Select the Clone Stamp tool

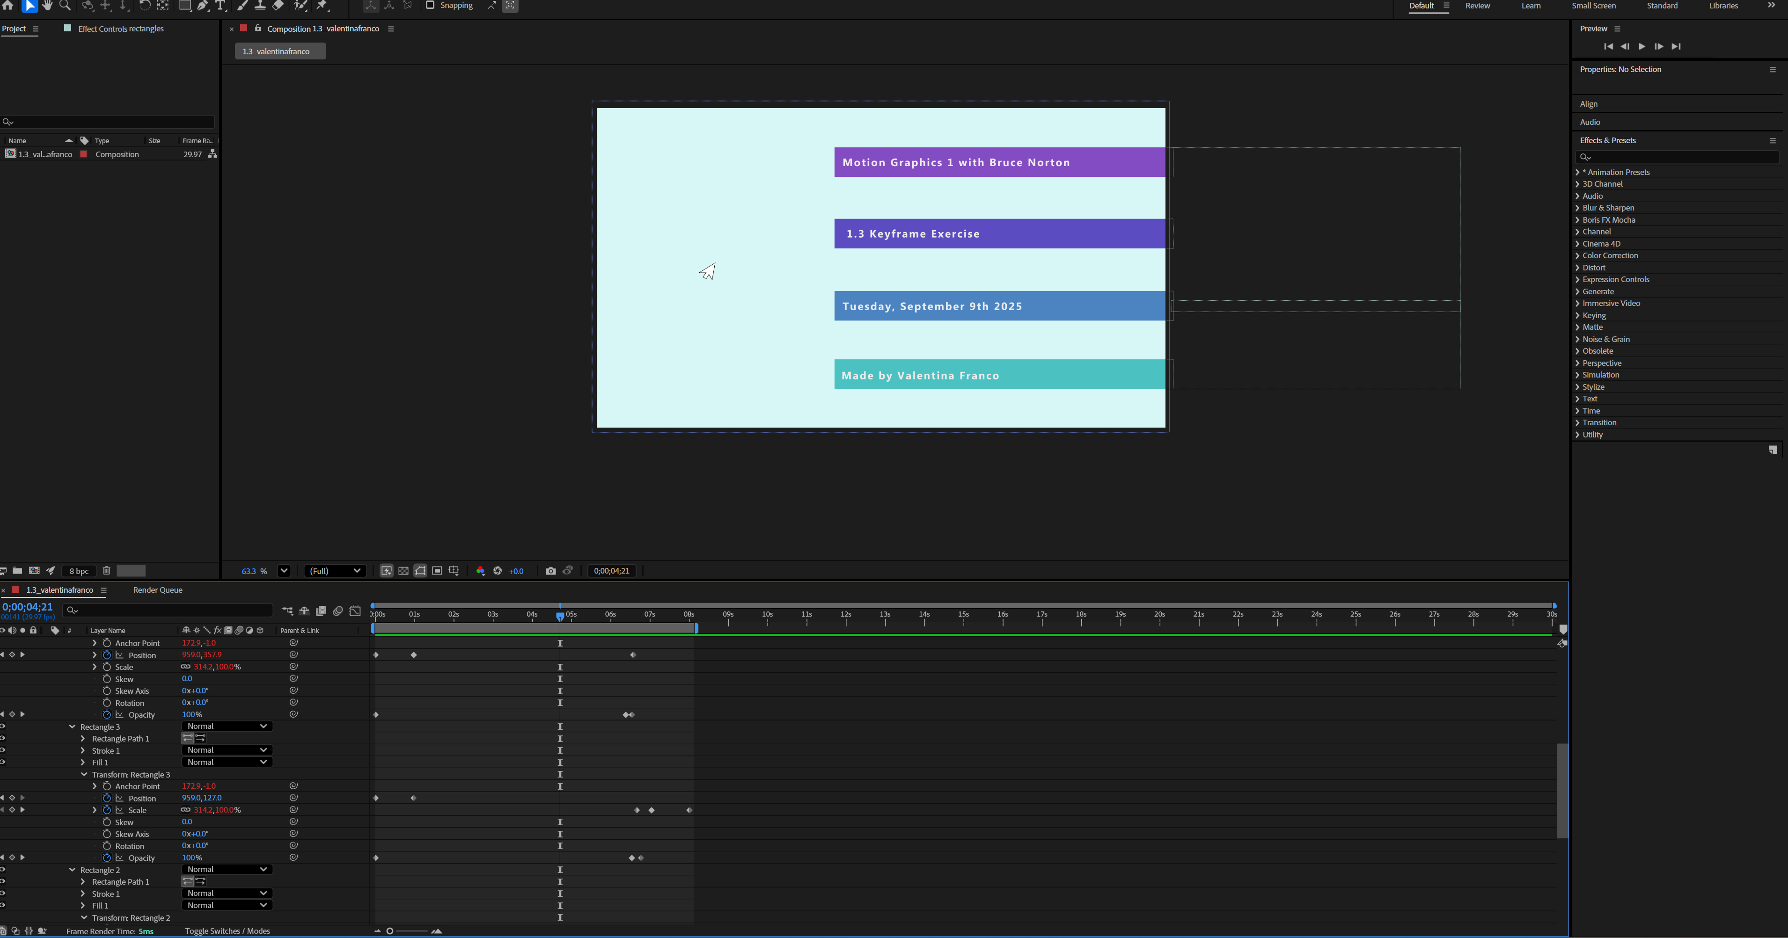260,6
